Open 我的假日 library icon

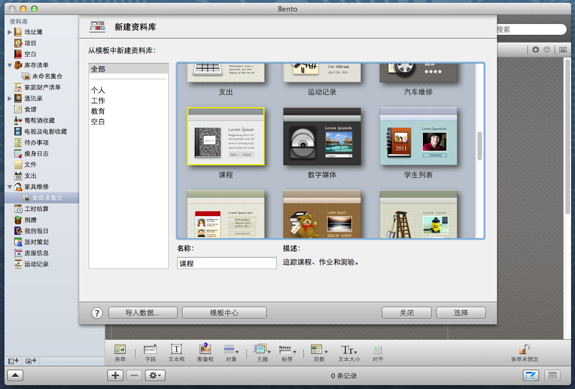(18, 231)
